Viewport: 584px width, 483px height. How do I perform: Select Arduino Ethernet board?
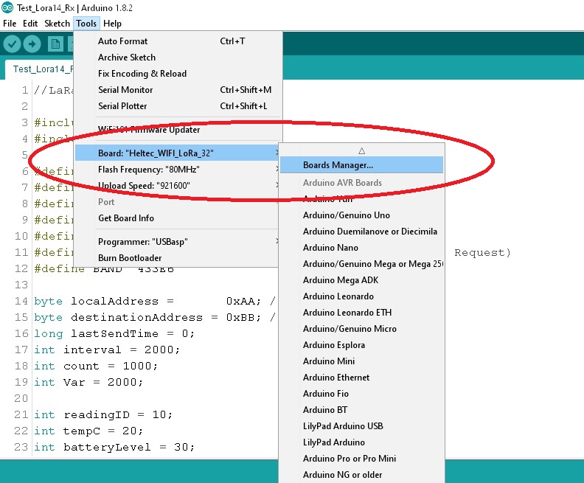(x=361, y=378)
